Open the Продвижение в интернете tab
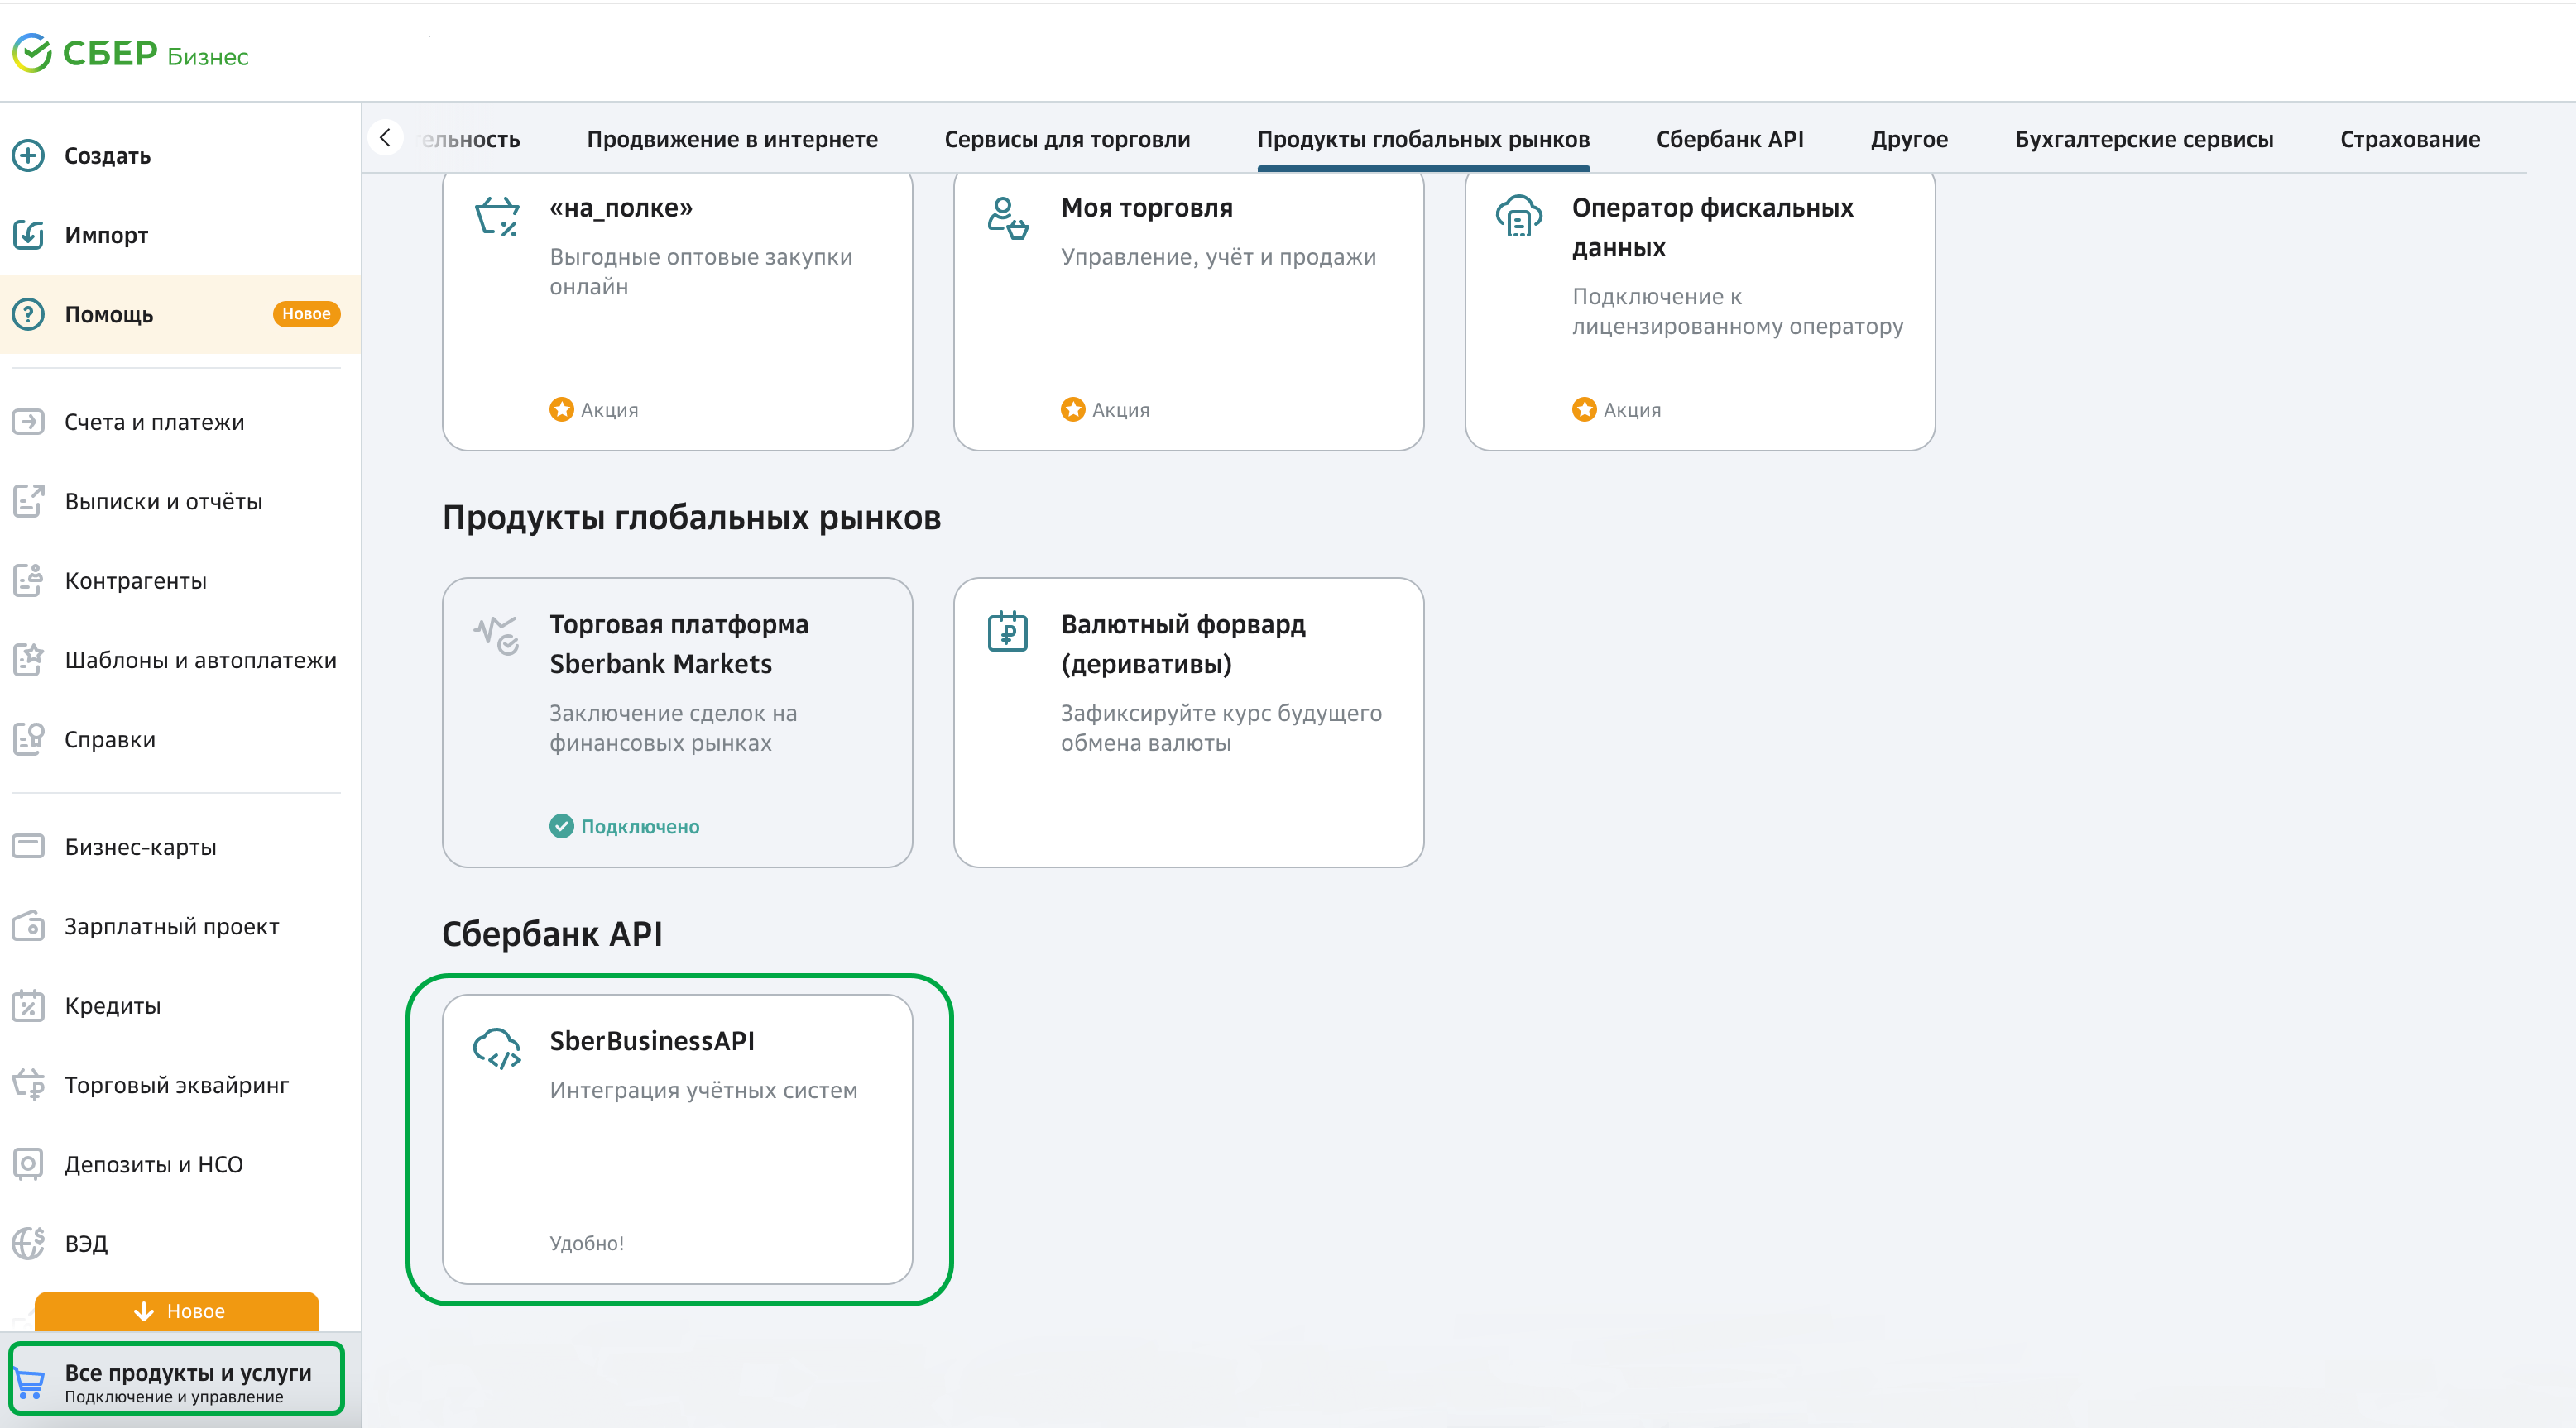This screenshot has width=2576, height=1428. [x=732, y=140]
